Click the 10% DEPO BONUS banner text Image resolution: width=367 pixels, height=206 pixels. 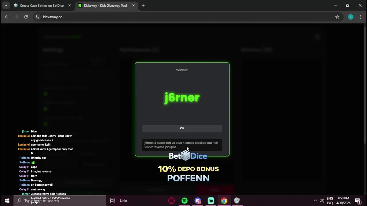click(188, 169)
